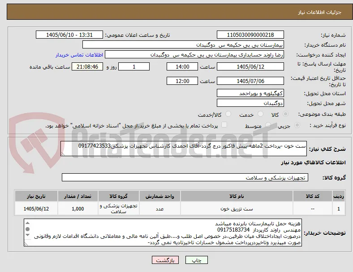Click the phone number 09175183734 in notes
Screen dimensions: 353x272
[x=233, y=230]
